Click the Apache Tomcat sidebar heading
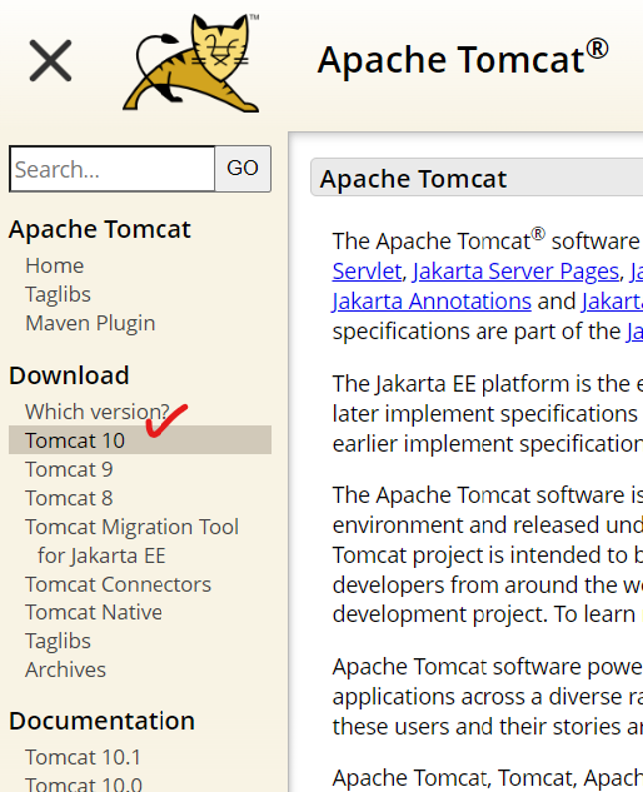The height and width of the screenshot is (792, 644). pos(100,229)
